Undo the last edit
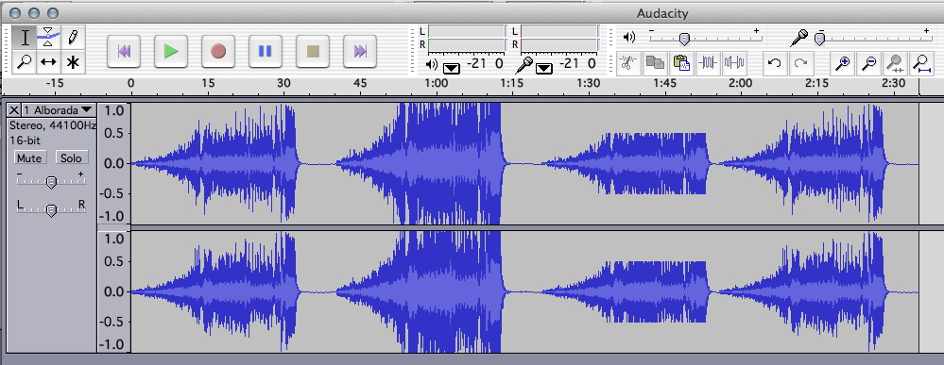This screenshot has width=944, height=365. (x=775, y=62)
